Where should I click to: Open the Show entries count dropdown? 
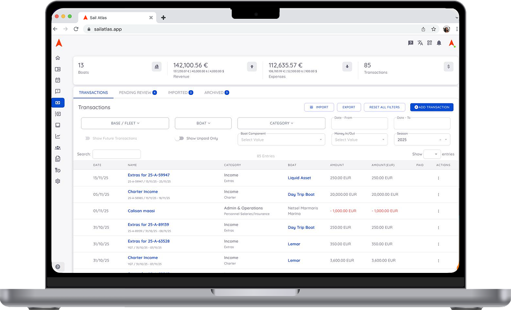pos(432,154)
